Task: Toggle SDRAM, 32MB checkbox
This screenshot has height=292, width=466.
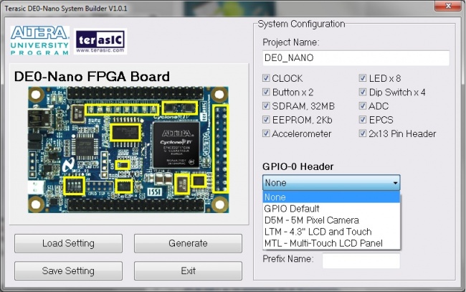Action: coord(266,106)
